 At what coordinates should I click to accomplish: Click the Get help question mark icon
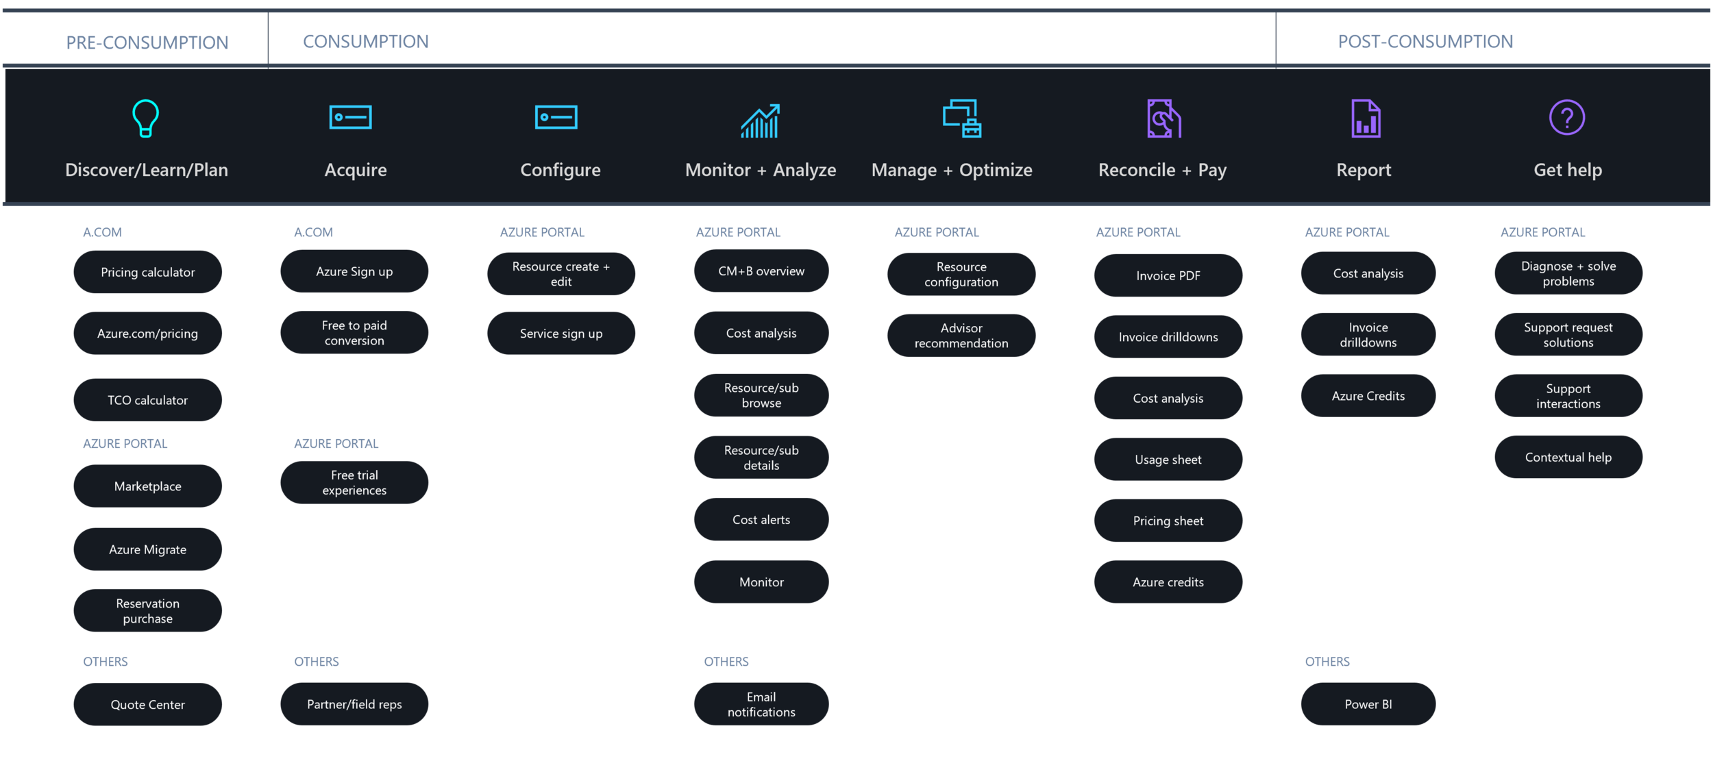coord(1566,118)
